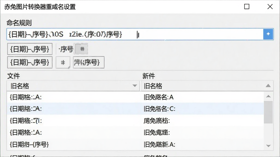The height and width of the screenshot is (157, 280).
Task: Click the # button next to 序号 label
Action: (x=82, y=49)
